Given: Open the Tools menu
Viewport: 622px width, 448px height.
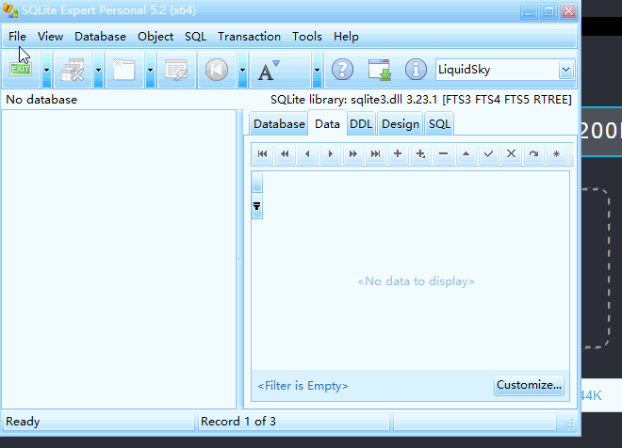Looking at the screenshot, I should tap(306, 37).
